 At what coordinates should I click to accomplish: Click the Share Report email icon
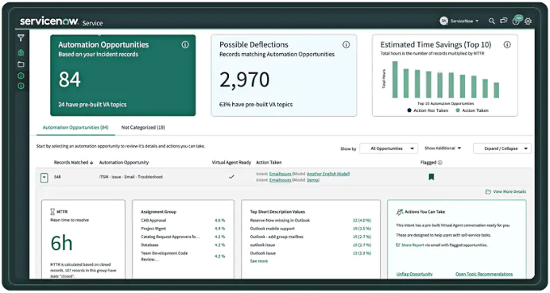397,245
